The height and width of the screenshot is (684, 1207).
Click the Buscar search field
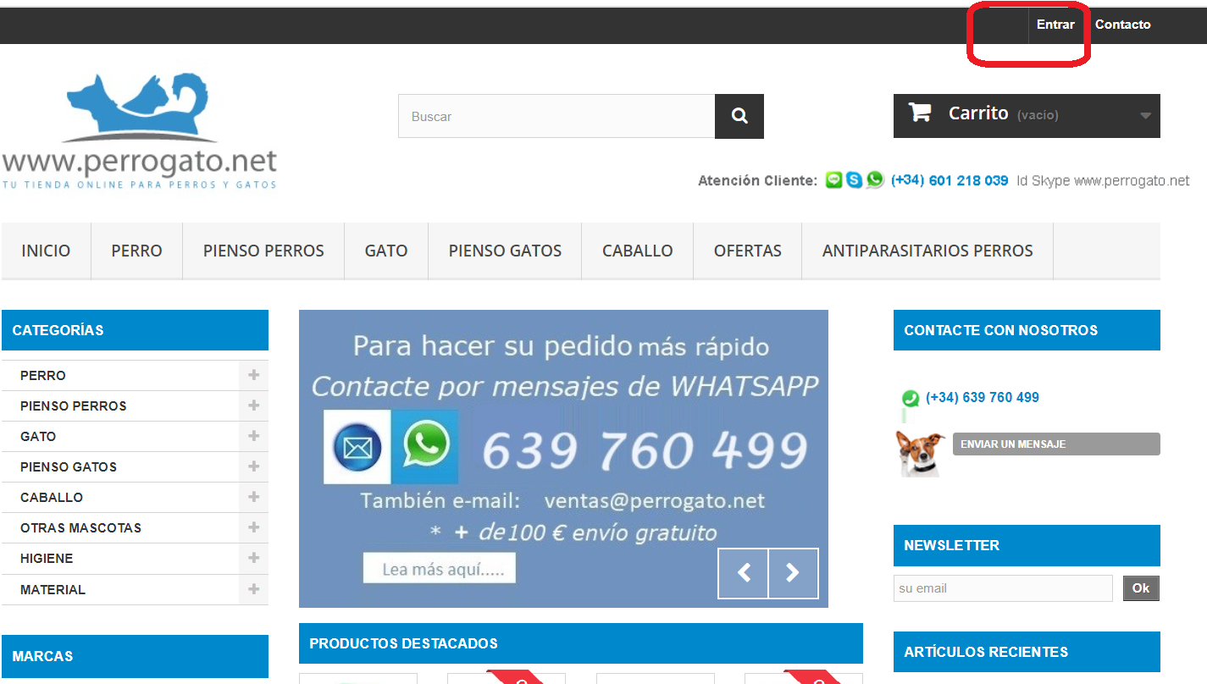556,116
